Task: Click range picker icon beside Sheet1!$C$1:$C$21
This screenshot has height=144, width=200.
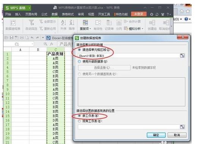Action: [182, 55]
